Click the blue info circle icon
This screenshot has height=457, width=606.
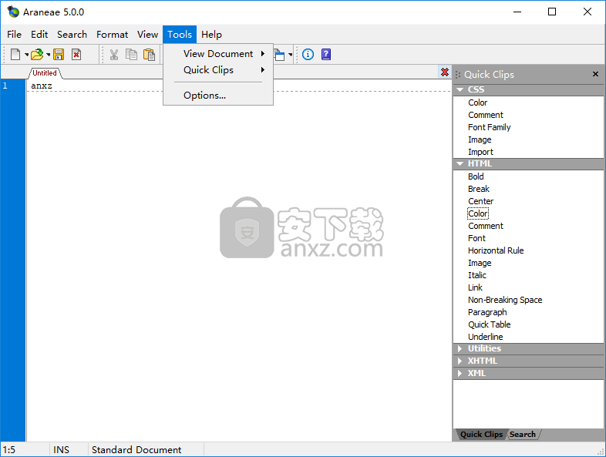click(308, 55)
